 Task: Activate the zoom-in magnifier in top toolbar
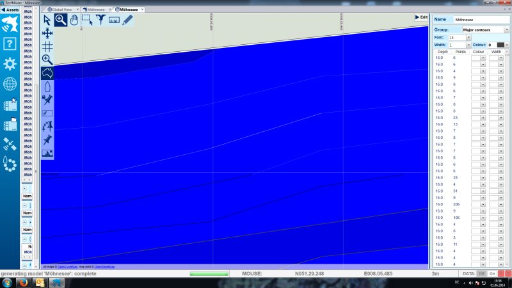tap(61, 20)
